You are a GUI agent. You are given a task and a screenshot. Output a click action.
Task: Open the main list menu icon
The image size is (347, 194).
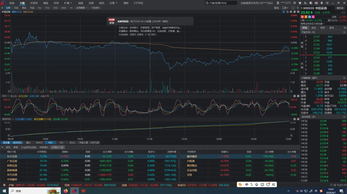point(327,3)
